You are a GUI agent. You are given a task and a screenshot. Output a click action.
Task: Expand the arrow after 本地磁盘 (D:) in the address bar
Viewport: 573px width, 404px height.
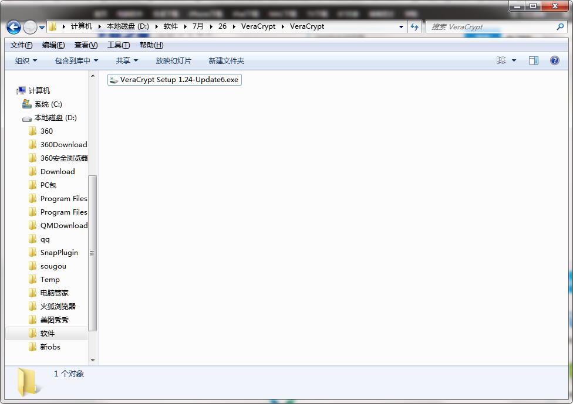[156, 26]
